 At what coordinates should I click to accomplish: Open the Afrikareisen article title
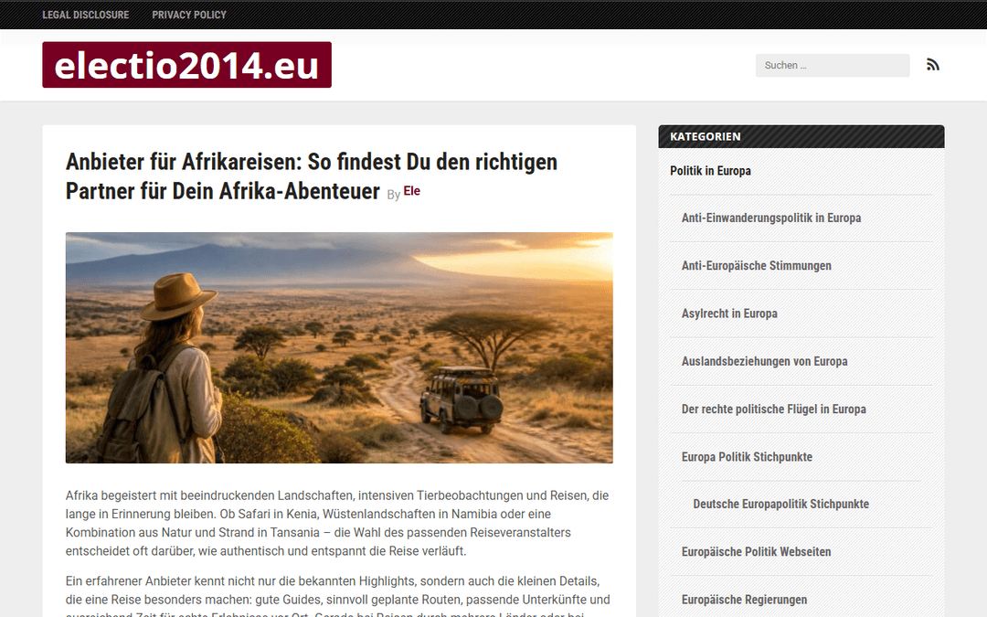312,176
